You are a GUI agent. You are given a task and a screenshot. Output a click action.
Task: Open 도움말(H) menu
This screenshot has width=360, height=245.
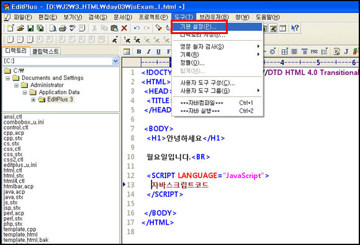click(268, 17)
